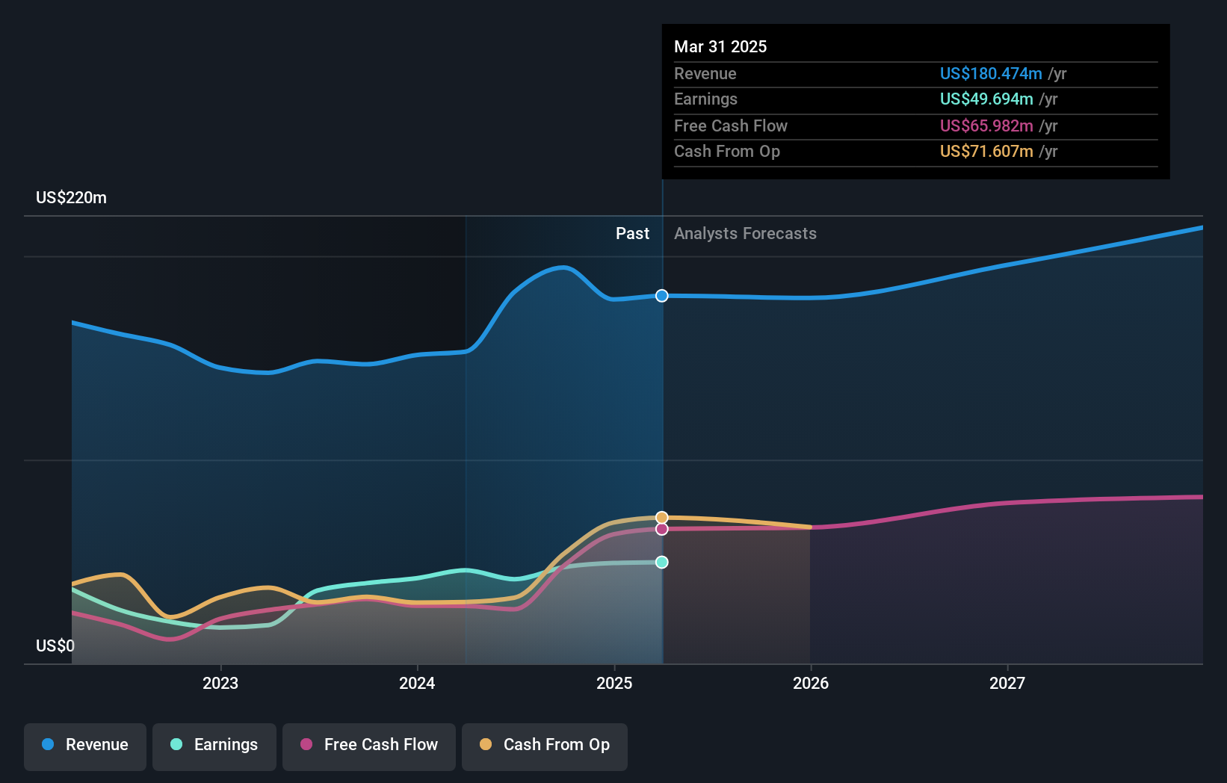
Task: Click the US$220m y-axis label
Action: pos(72,198)
